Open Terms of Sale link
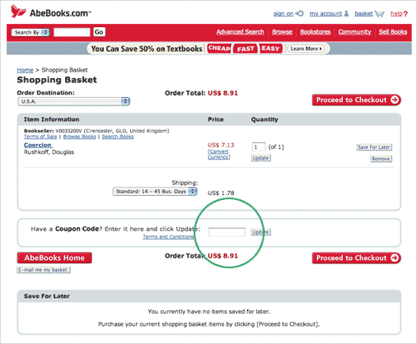Viewport: 417px width, 344px height. pos(40,137)
